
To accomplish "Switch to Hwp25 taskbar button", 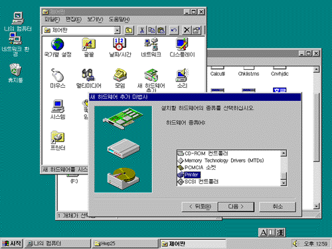I will click(x=125, y=244).
